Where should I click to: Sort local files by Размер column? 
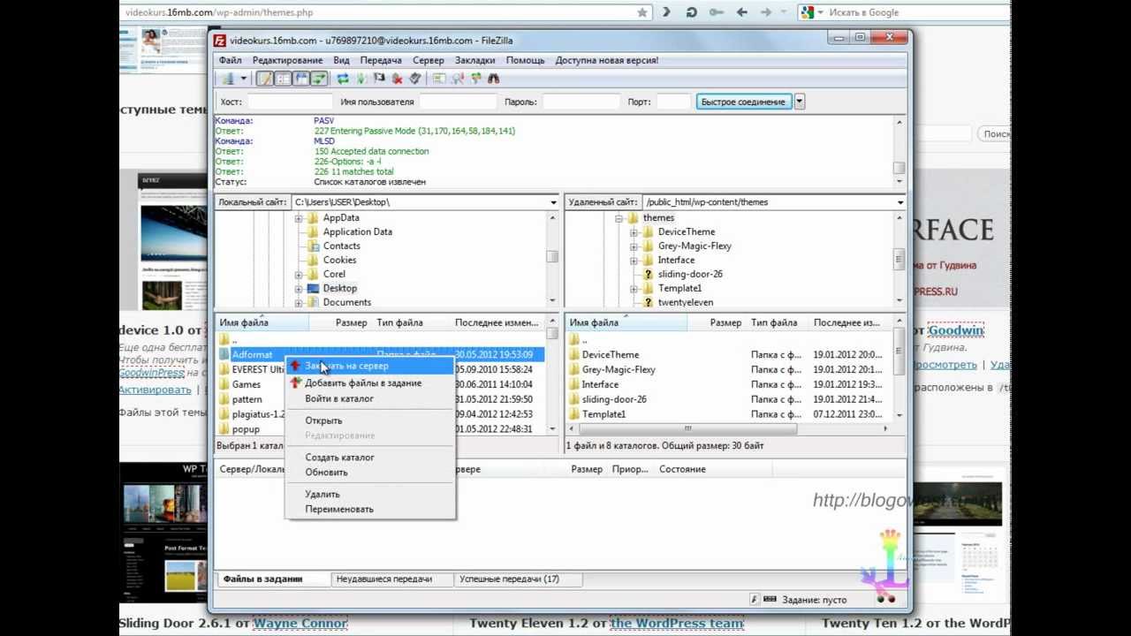352,322
